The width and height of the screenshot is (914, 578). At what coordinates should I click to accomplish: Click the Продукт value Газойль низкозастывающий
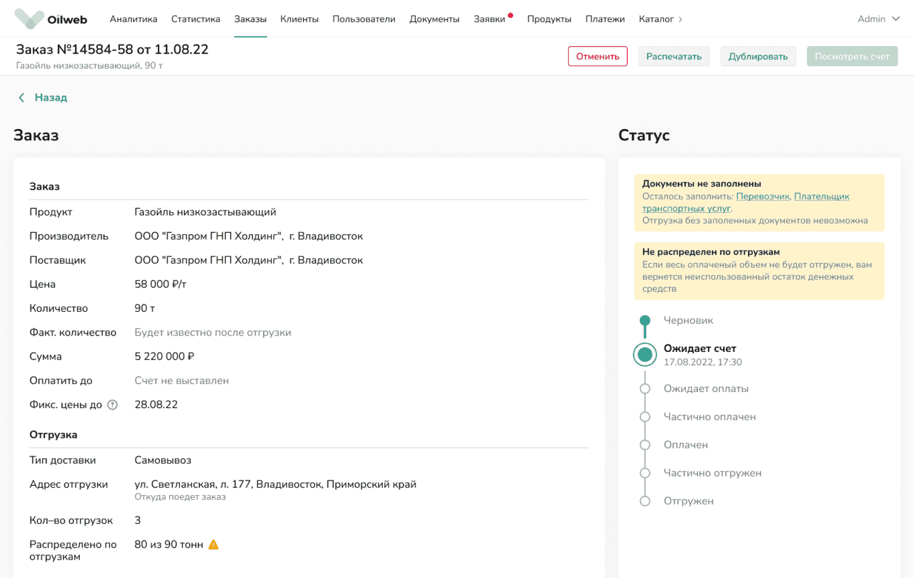coord(205,212)
